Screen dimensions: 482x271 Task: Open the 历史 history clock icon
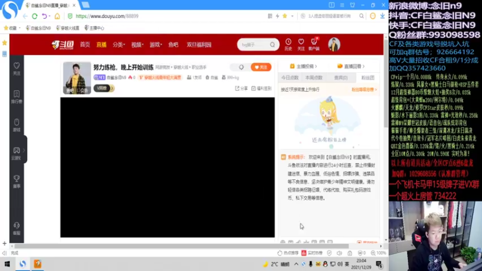288,45
